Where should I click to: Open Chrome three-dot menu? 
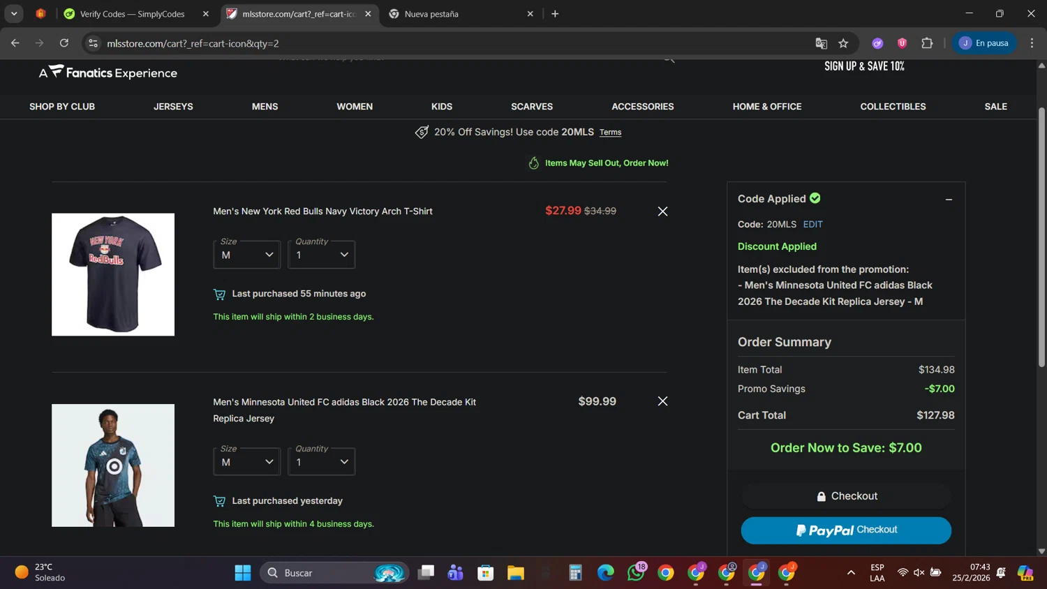coord(1032,43)
